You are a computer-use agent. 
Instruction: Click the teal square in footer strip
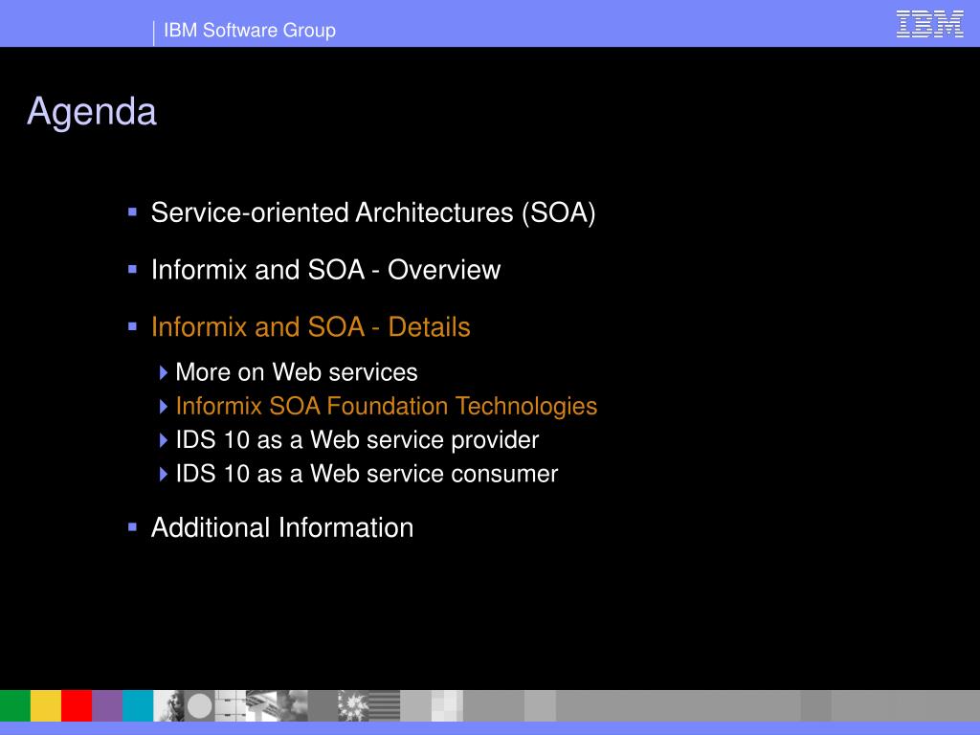(138, 705)
